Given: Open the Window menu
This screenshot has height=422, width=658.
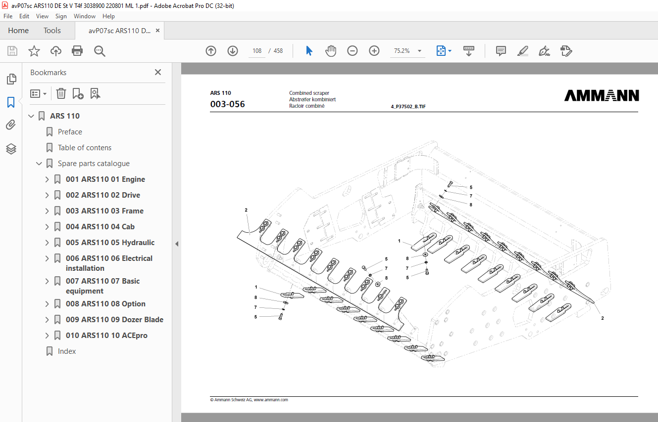Looking at the screenshot, I should pyautogui.click(x=85, y=16).
